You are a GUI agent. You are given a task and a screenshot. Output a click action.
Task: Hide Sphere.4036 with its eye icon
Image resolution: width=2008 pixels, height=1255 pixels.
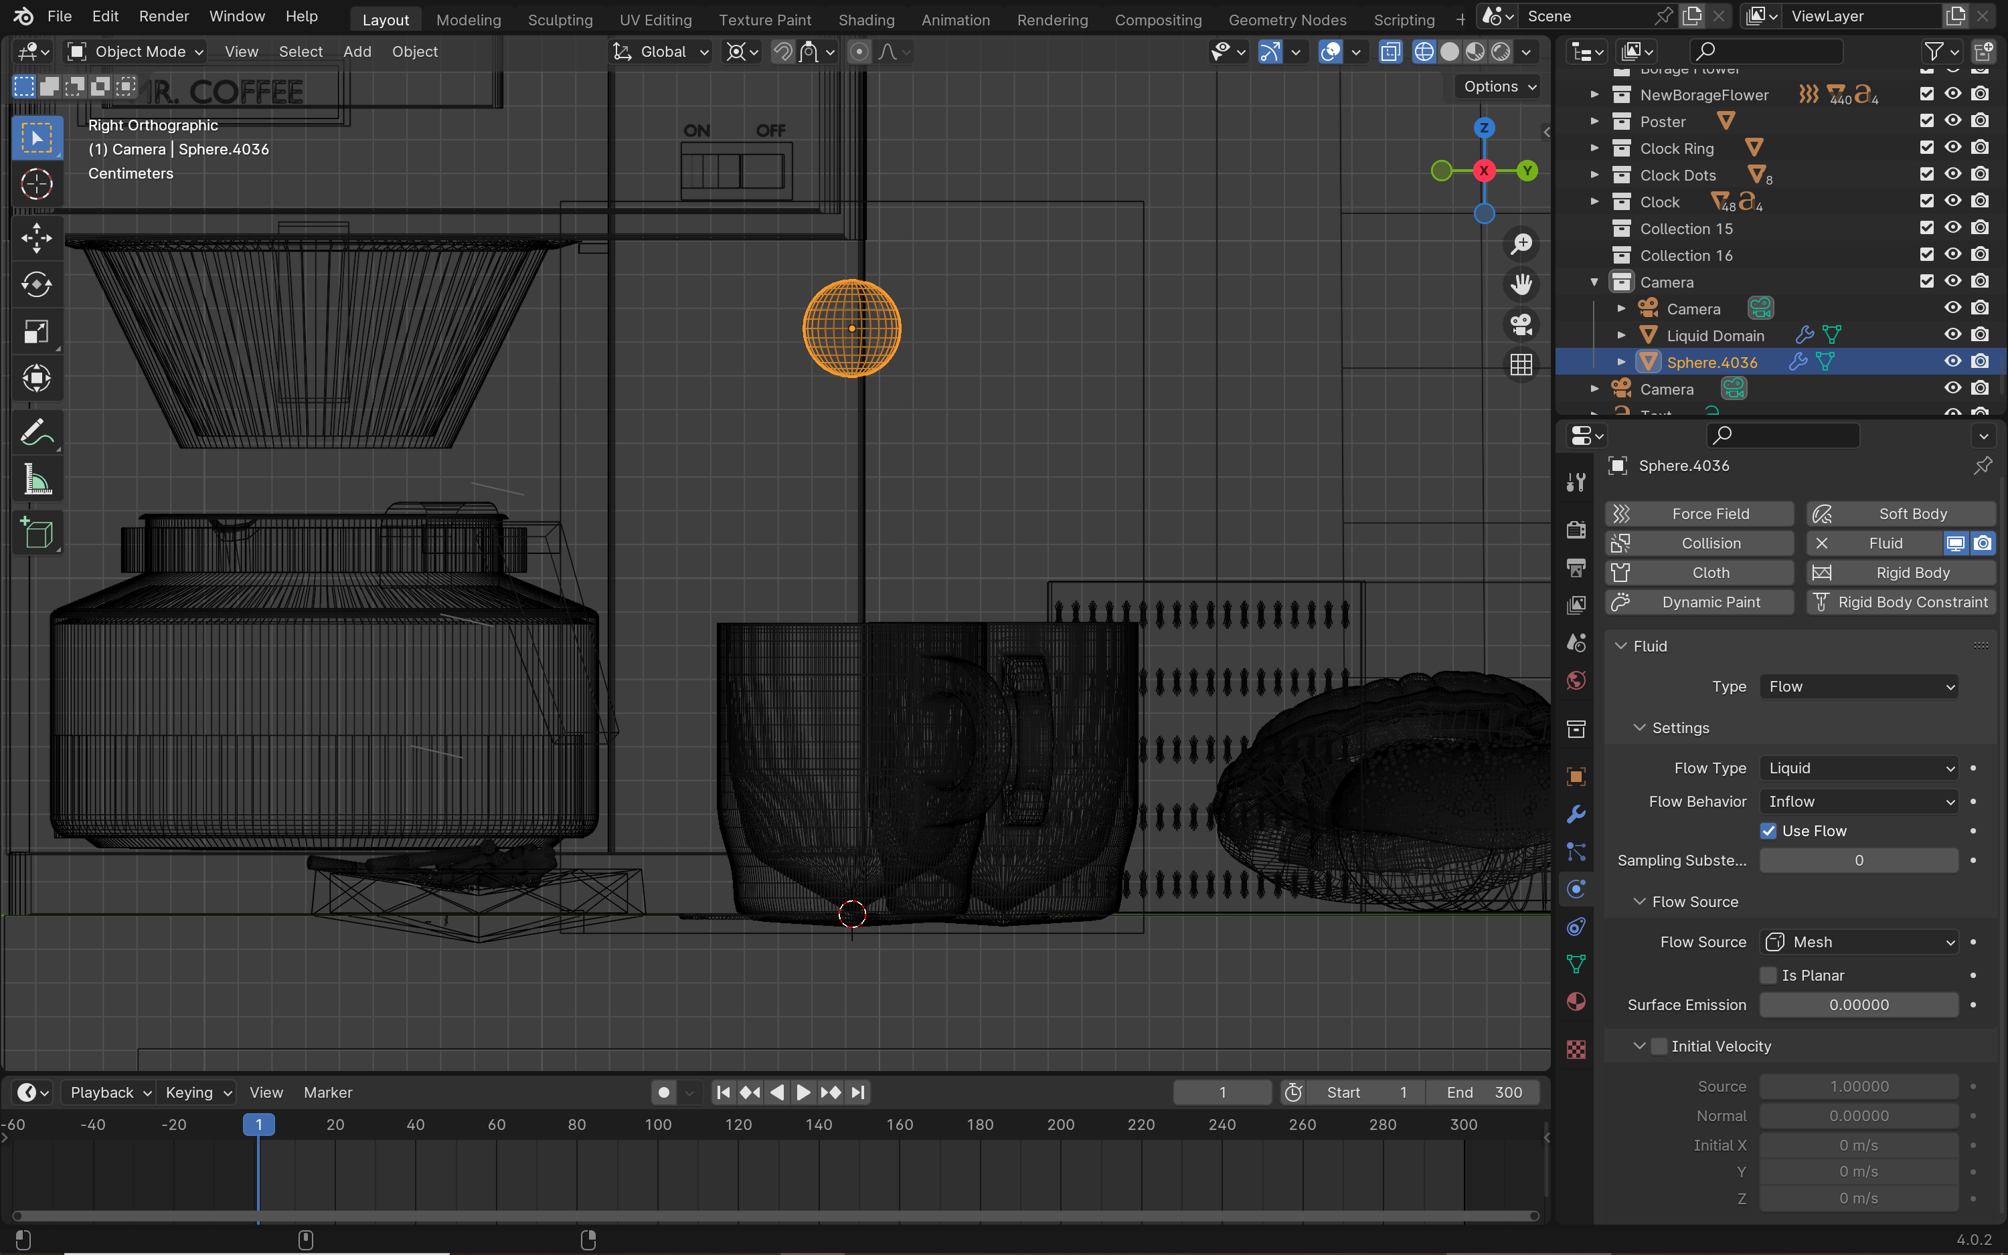click(x=1953, y=362)
